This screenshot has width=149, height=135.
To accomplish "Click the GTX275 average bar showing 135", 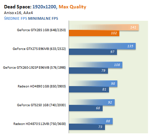I will coord(102,46).
